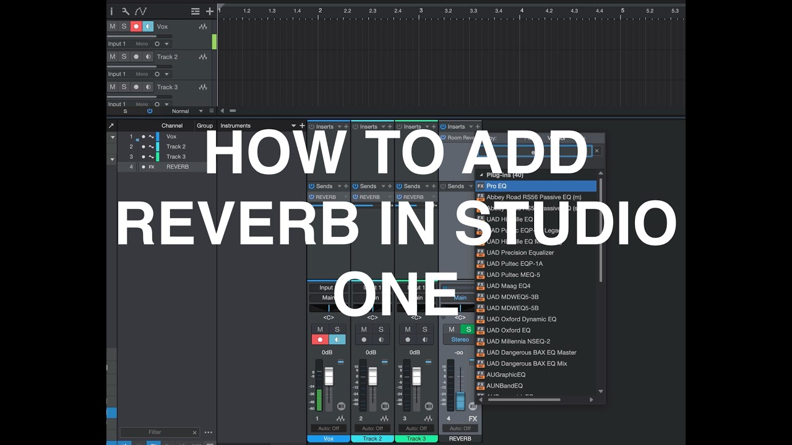Select the Track 3 channel name label
This screenshot has height=445, width=792.
(416, 439)
